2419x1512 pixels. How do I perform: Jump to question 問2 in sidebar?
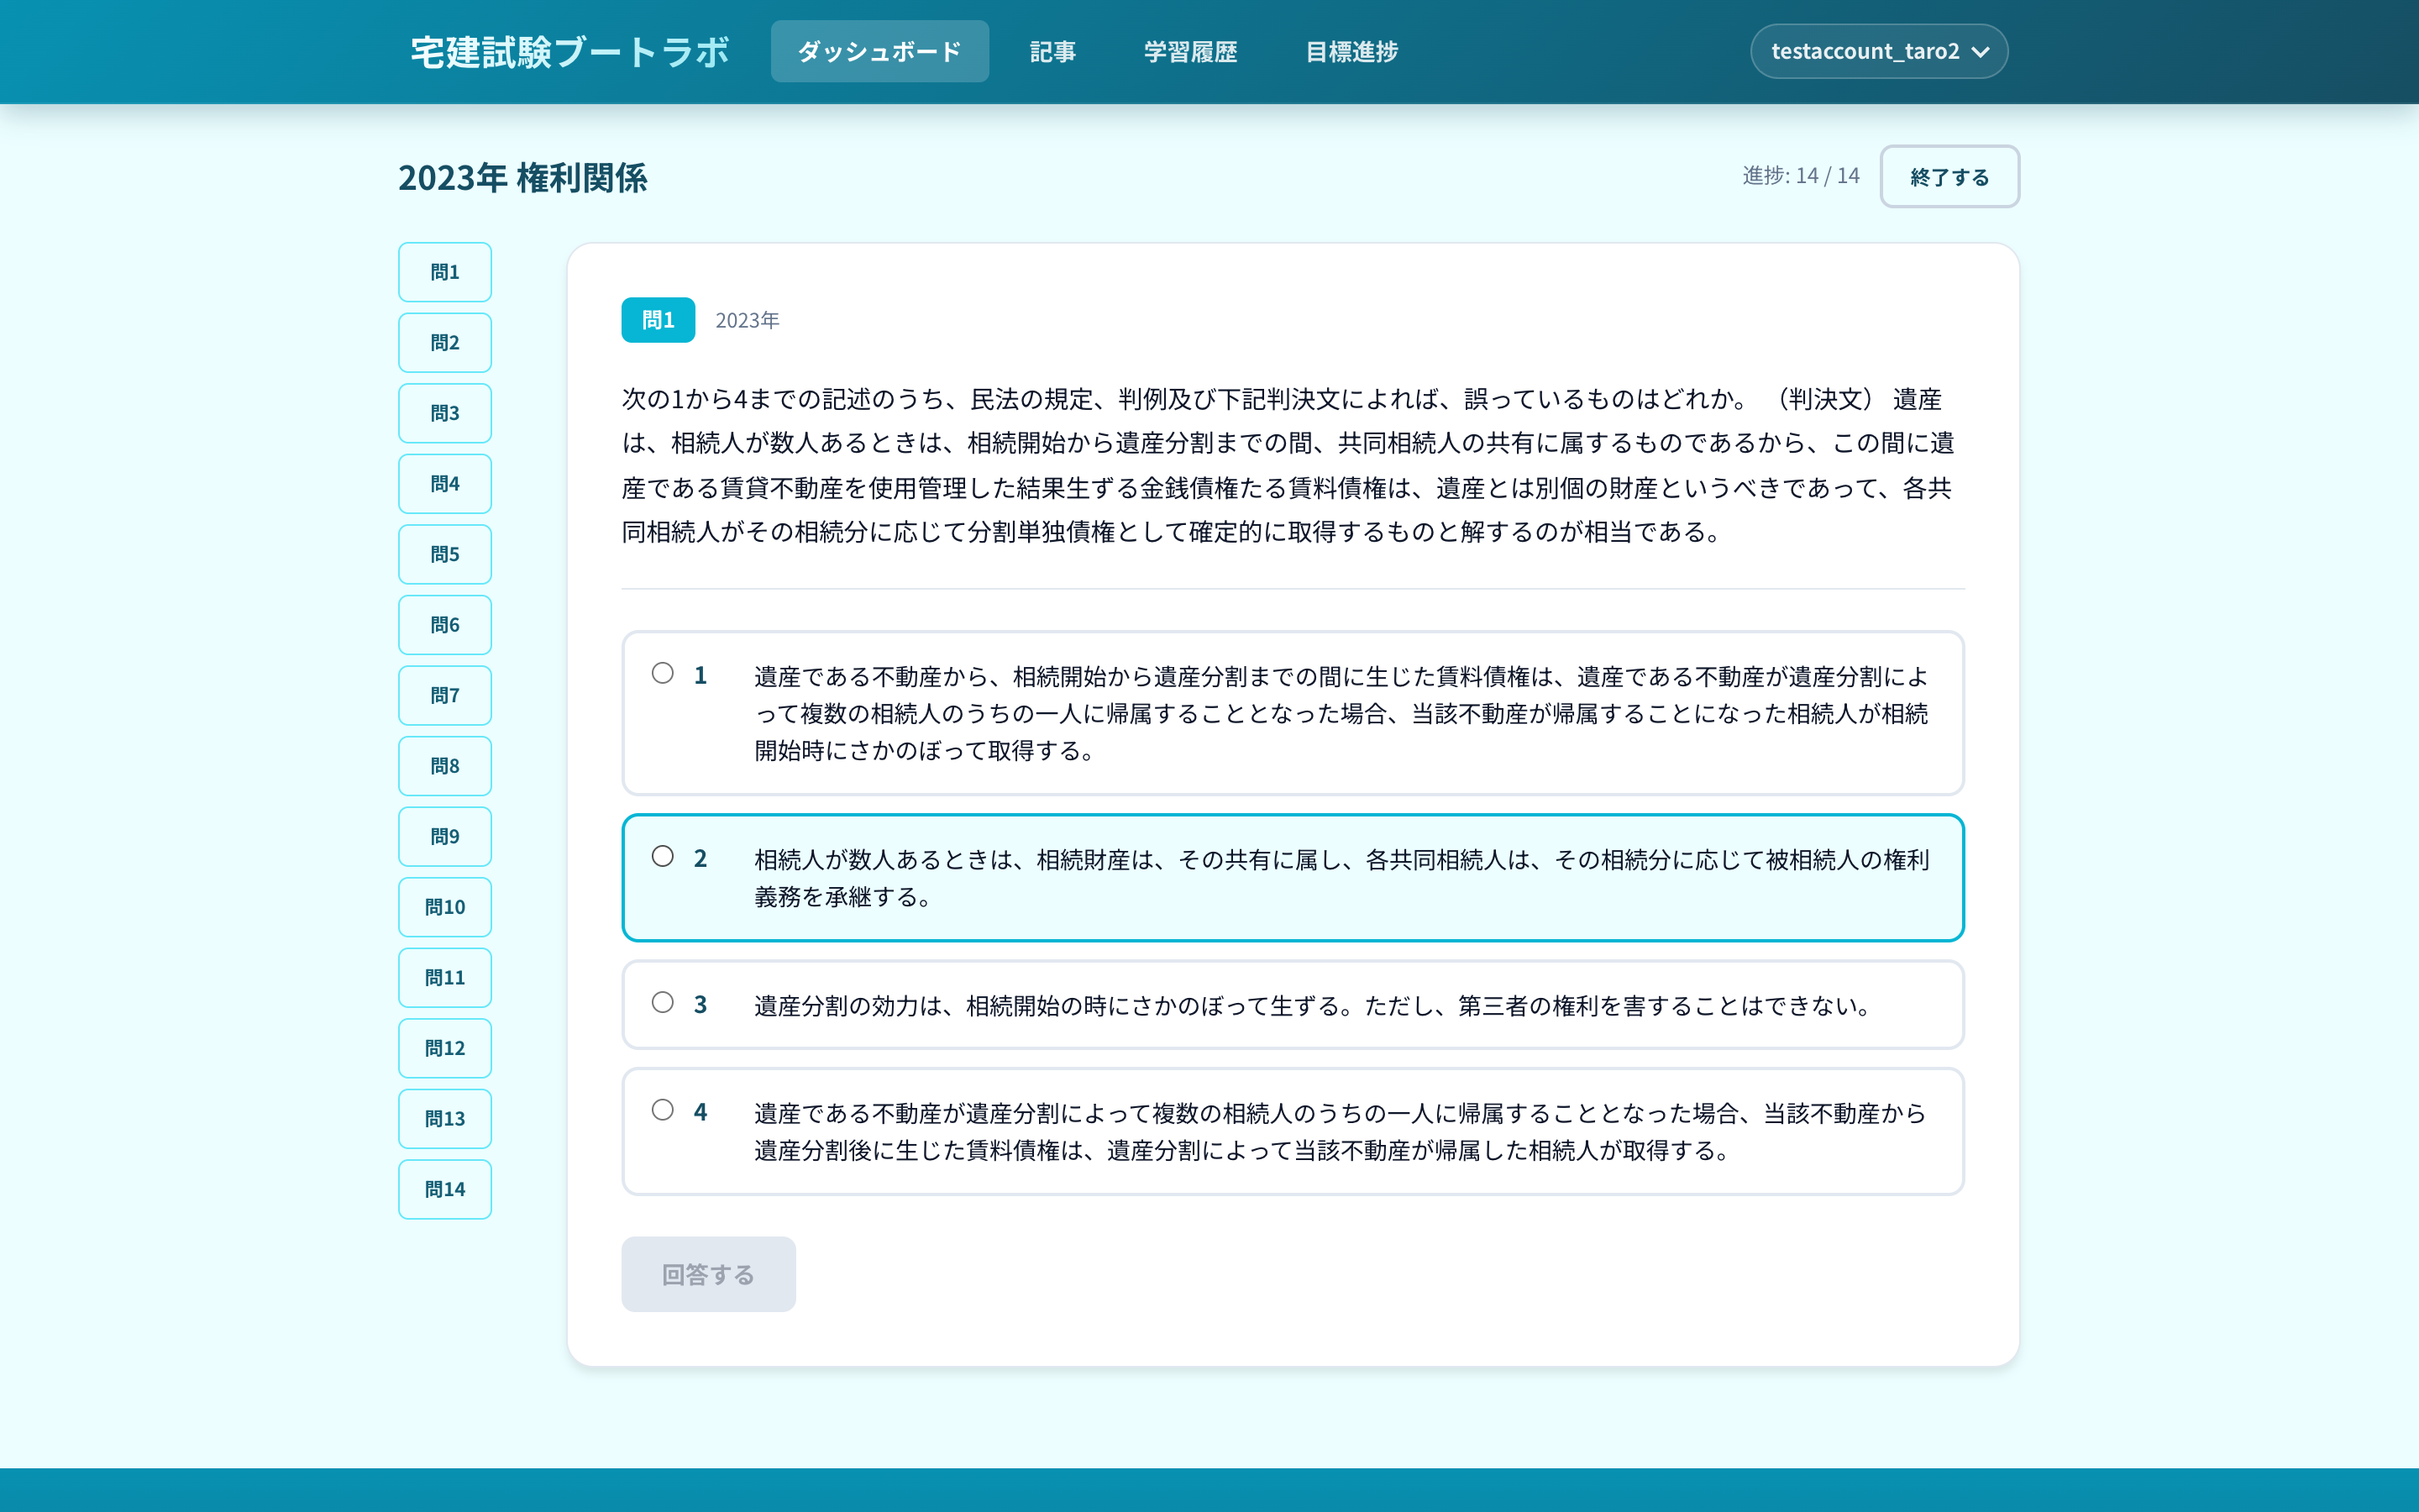click(x=445, y=343)
